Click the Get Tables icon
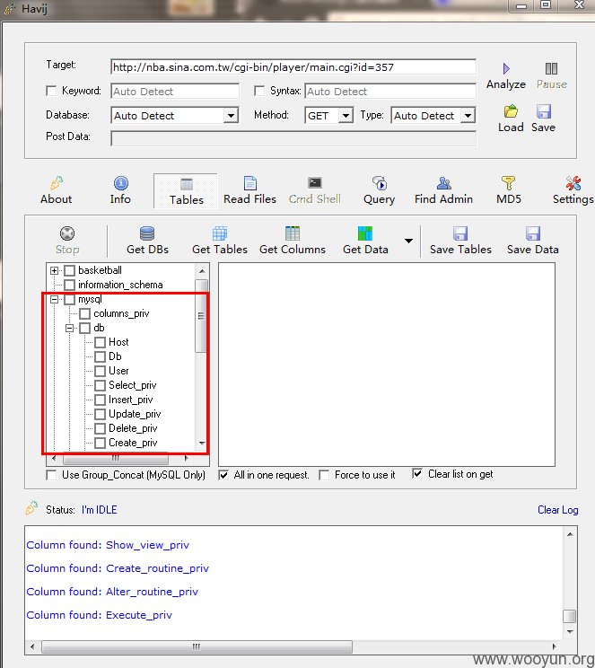The height and width of the screenshot is (668, 595). click(220, 233)
